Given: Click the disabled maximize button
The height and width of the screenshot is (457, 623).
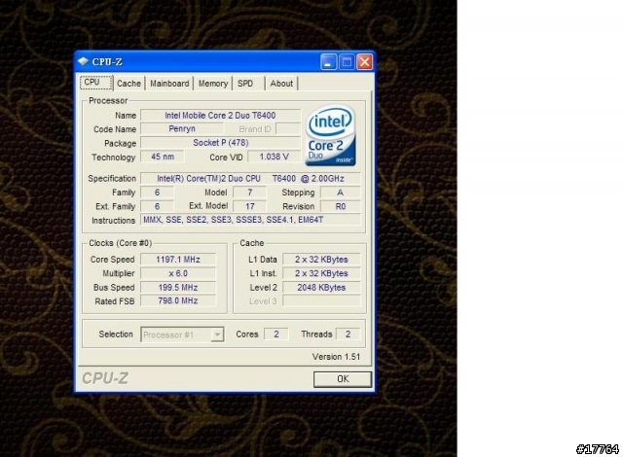Looking at the screenshot, I should pyautogui.click(x=347, y=62).
